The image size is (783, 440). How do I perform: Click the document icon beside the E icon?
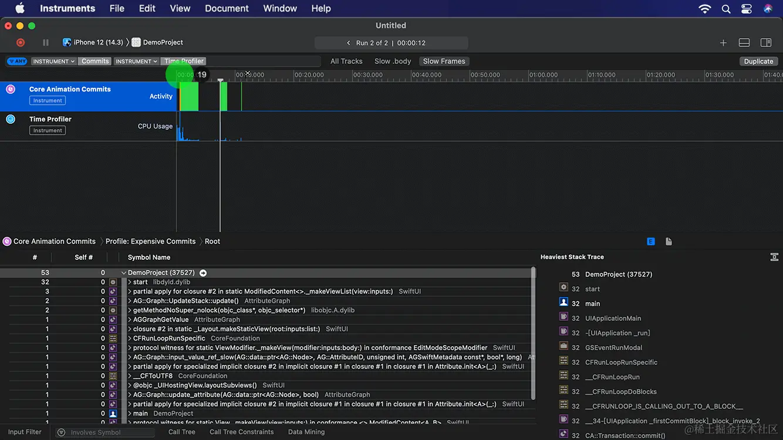point(669,241)
